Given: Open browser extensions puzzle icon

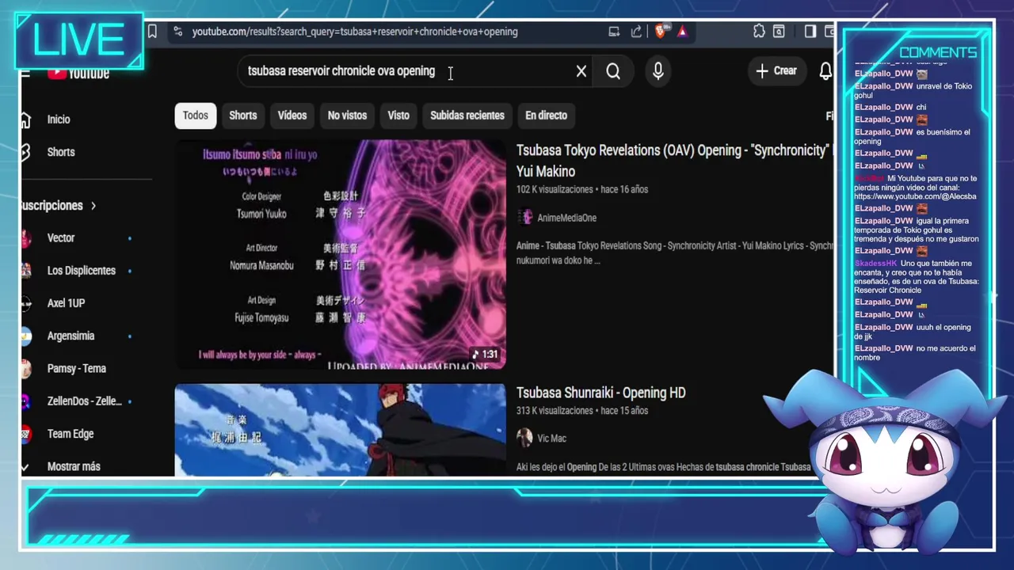Looking at the screenshot, I should pos(759,32).
